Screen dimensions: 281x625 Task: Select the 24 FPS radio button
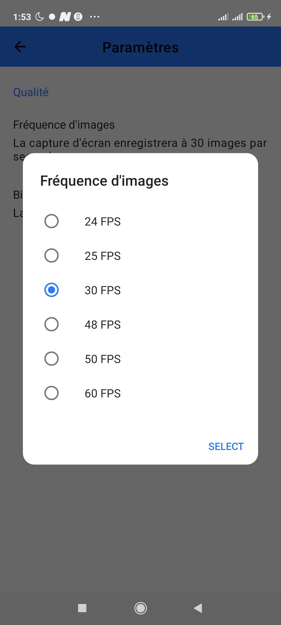point(52,221)
